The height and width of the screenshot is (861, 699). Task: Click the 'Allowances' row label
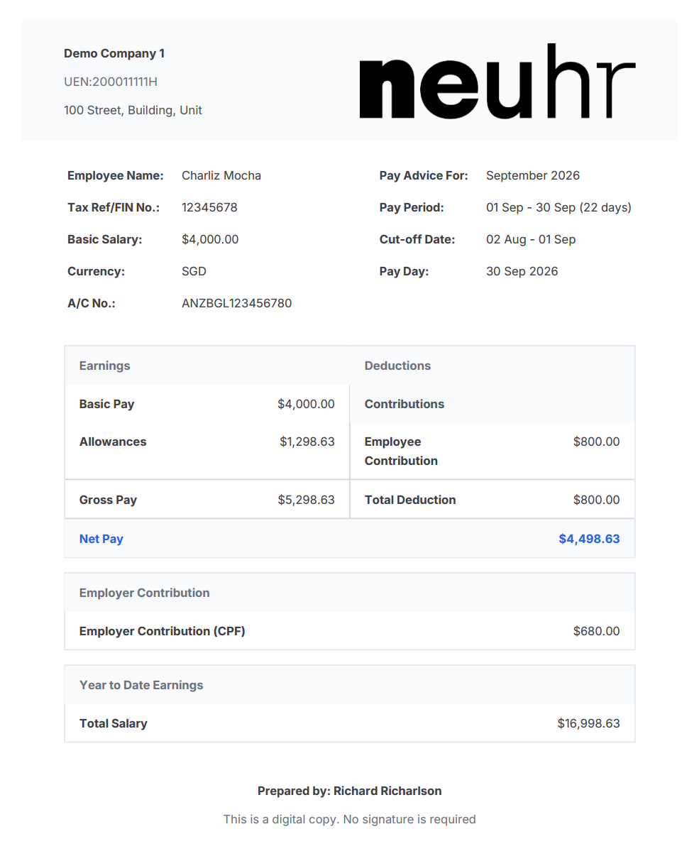[113, 442]
